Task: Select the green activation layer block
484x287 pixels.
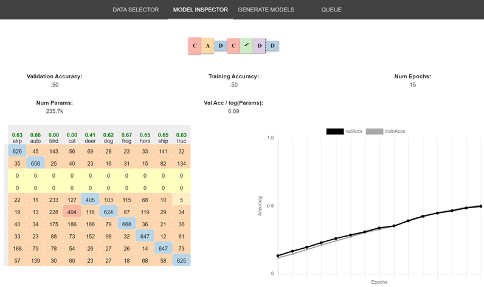Action: click(x=247, y=46)
